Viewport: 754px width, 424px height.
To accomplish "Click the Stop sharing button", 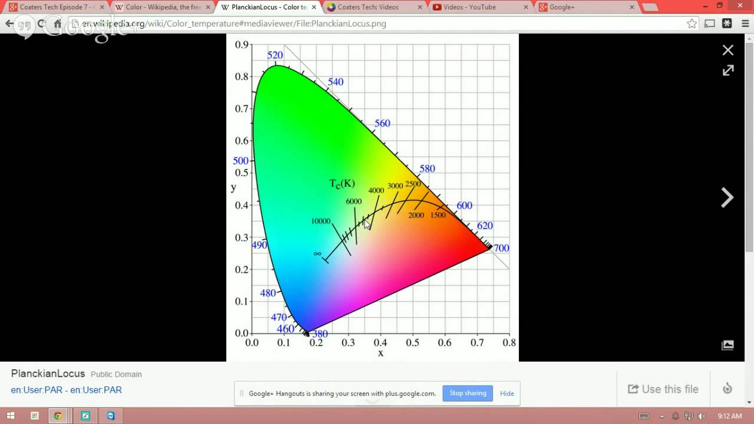I will pos(468,393).
